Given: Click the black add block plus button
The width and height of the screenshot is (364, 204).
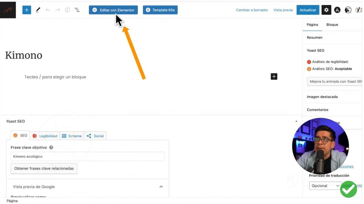Looking at the screenshot, I should pos(274,77).
